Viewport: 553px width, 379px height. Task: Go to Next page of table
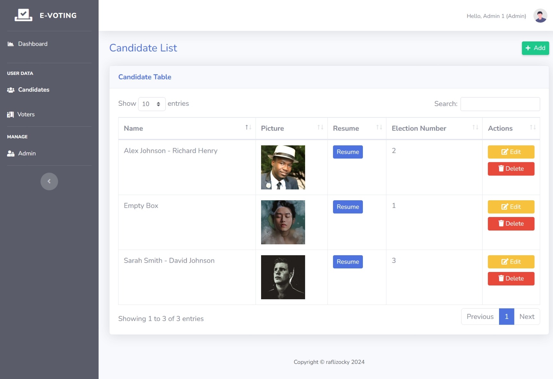[527, 317]
